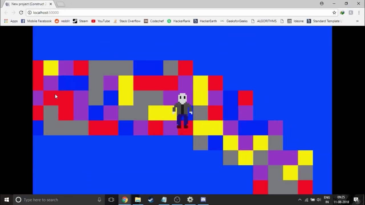Viewport: 365px width, 205px height.
Task: Click the Type here to search box
Action: point(58,200)
